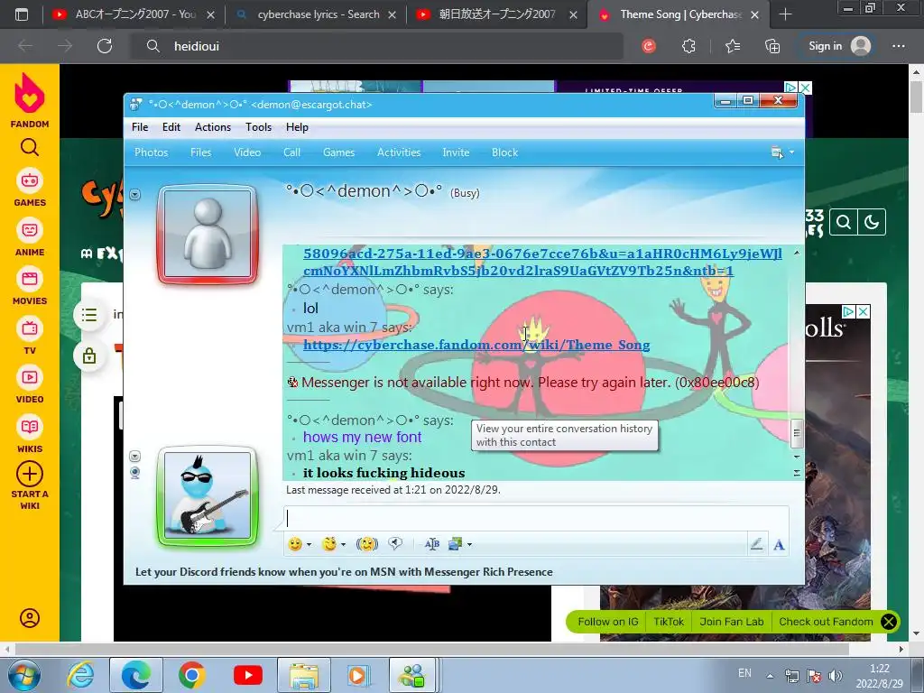Expand the show menu dropdown arrow in Messenger
The image size is (924, 693).
pyautogui.click(x=791, y=152)
